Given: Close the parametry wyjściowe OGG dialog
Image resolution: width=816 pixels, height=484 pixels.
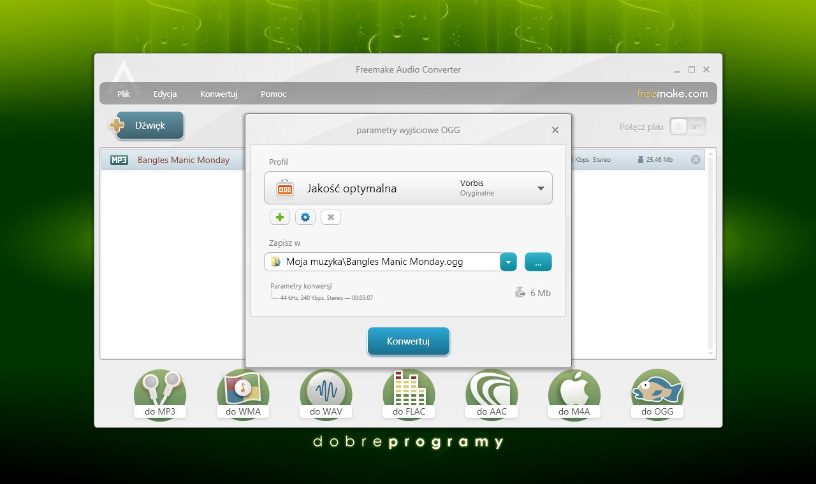Looking at the screenshot, I should point(555,130).
